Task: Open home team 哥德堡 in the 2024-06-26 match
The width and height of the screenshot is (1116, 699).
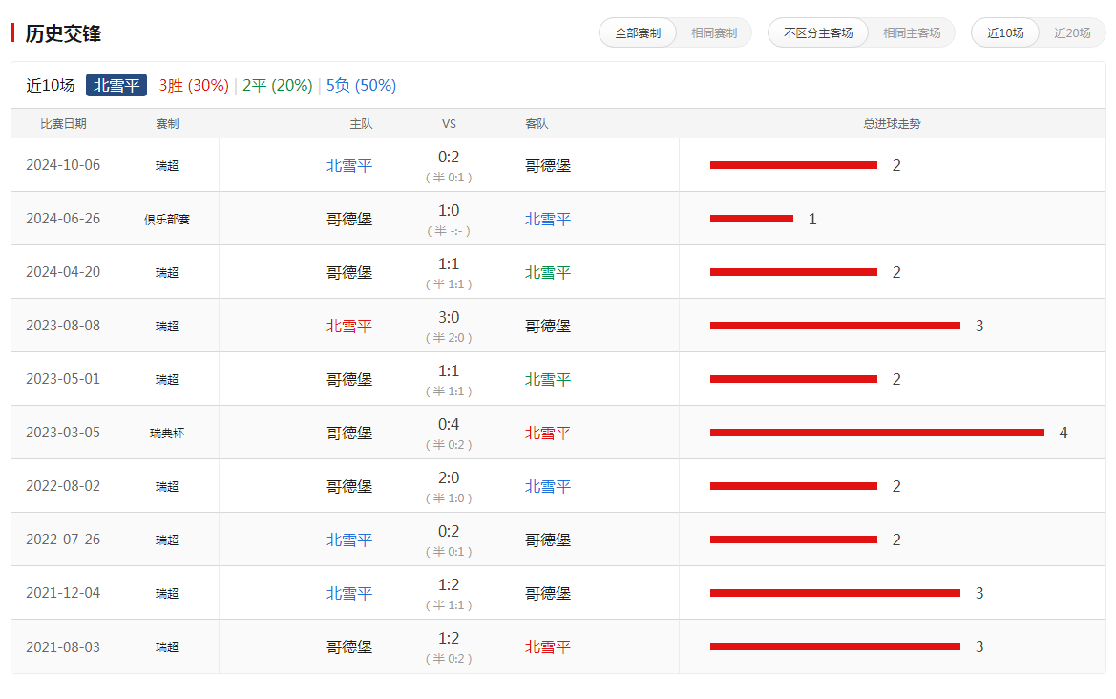Action: (349, 220)
